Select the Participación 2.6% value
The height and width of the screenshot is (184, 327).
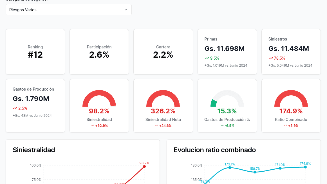coord(99,55)
